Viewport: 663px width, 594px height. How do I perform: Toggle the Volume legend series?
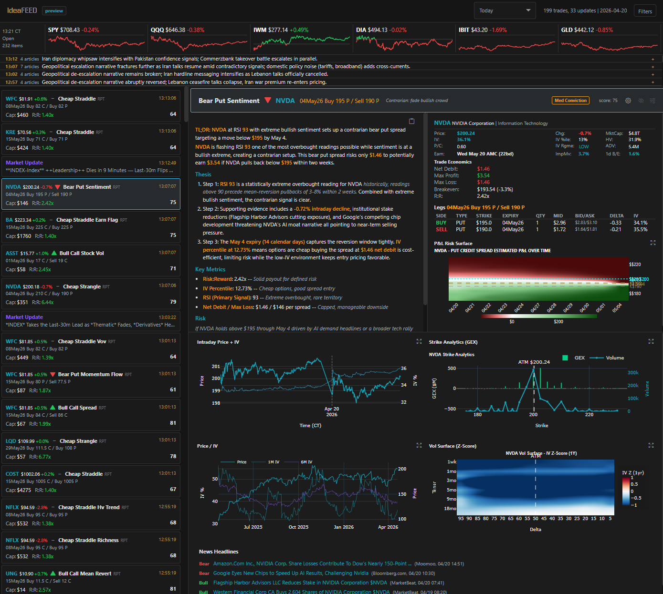click(607, 358)
